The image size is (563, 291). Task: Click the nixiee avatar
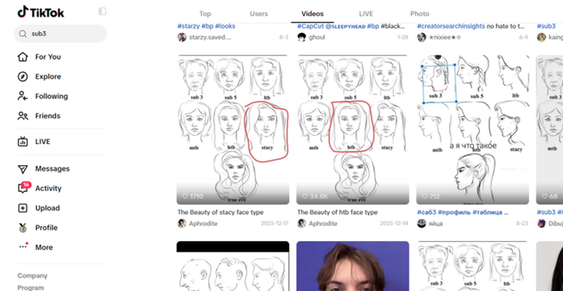pos(421,37)
